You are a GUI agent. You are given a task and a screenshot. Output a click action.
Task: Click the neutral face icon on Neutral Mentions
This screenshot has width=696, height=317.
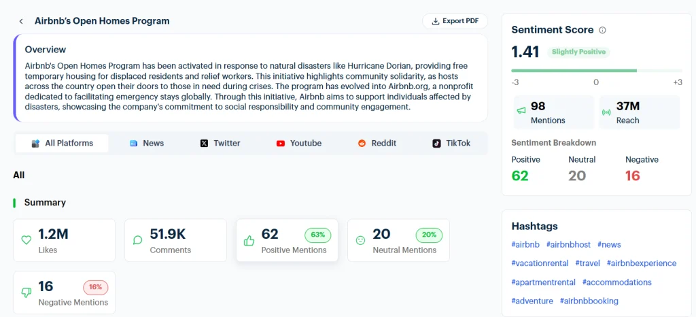(360, 240)
